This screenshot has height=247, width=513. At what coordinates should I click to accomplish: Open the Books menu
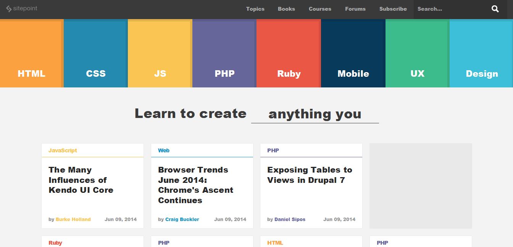pyautogui.click(x=286, y=9)
